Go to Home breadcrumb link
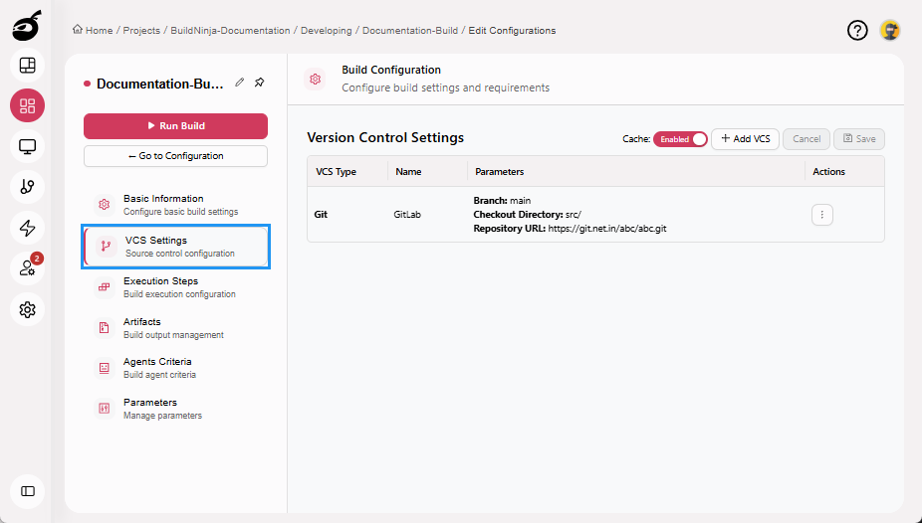922x523 pixels. pos(99,31)
